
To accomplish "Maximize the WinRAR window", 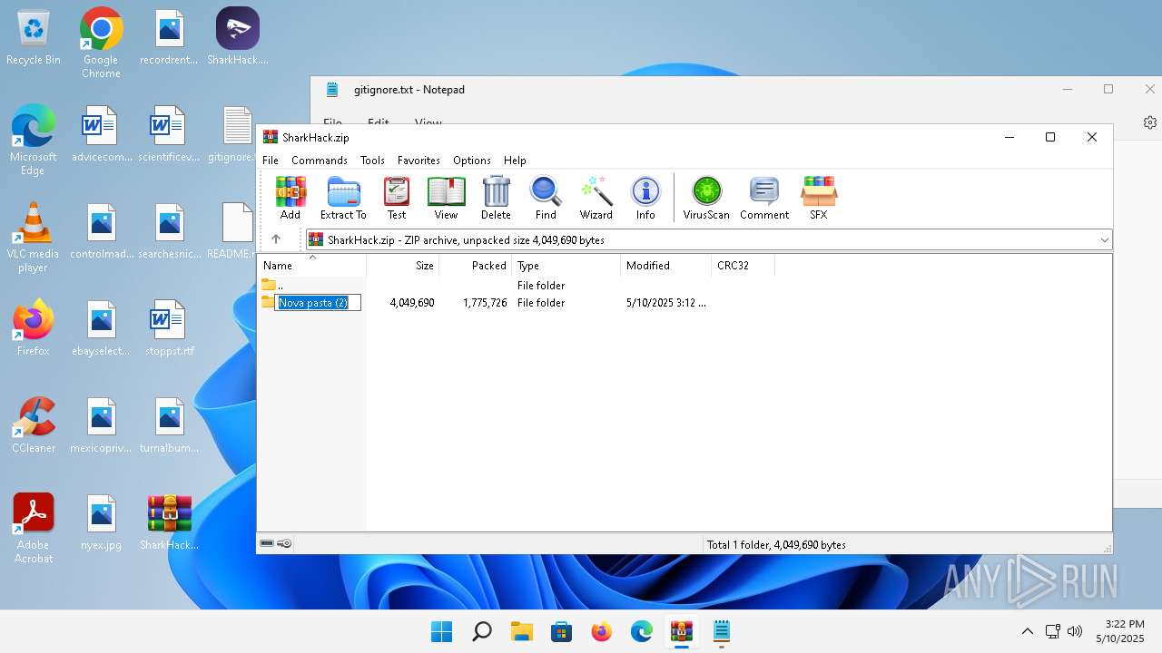I will point(1050,137).
